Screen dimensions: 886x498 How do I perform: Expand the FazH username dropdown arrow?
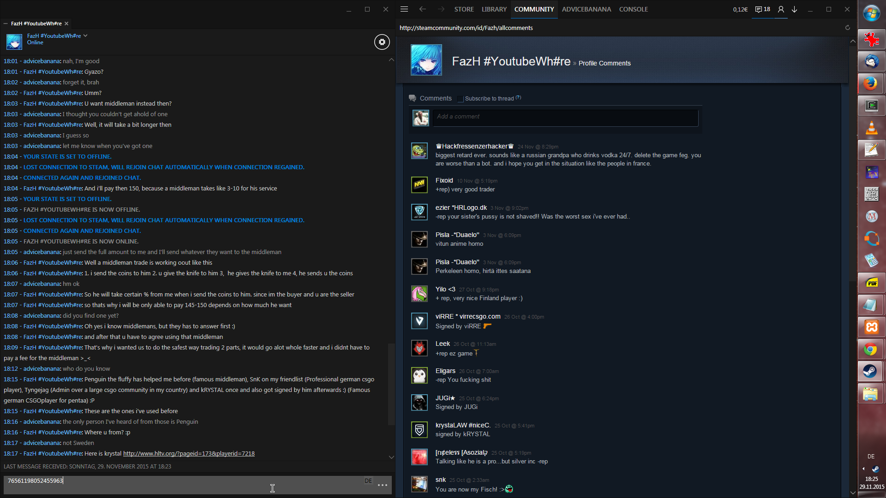pyautogui.click(x=85, y=36)
